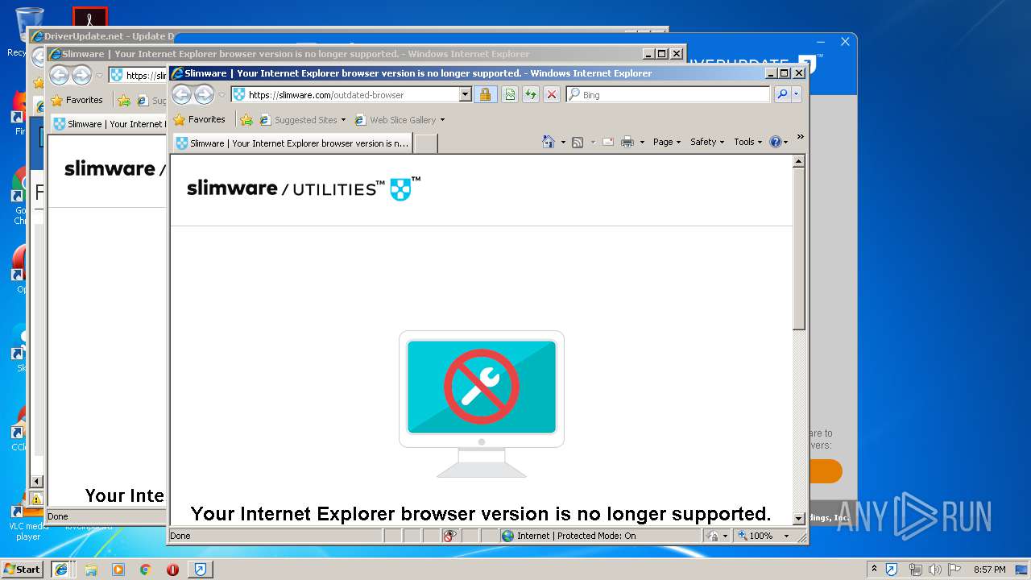Click the Opera icon in taskbar
The image size is (1031, 580).
pos(172,570)
